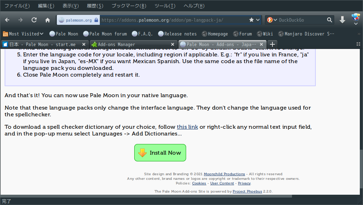Open the URL history dropdown arrow
The height and width of the screenshot is (205, 363).
(258, 20)
